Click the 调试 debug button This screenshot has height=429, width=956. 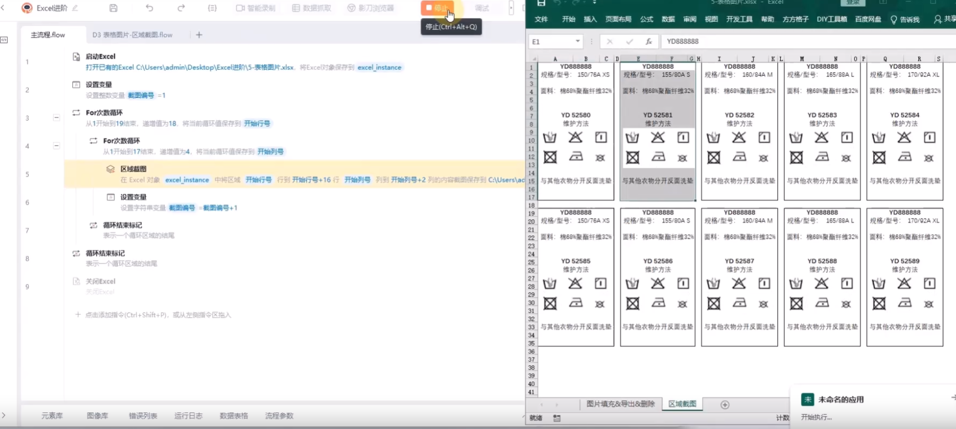pyautogui.click(x=482, y=8)
